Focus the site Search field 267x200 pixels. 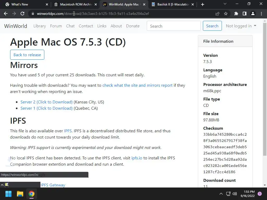174,26
